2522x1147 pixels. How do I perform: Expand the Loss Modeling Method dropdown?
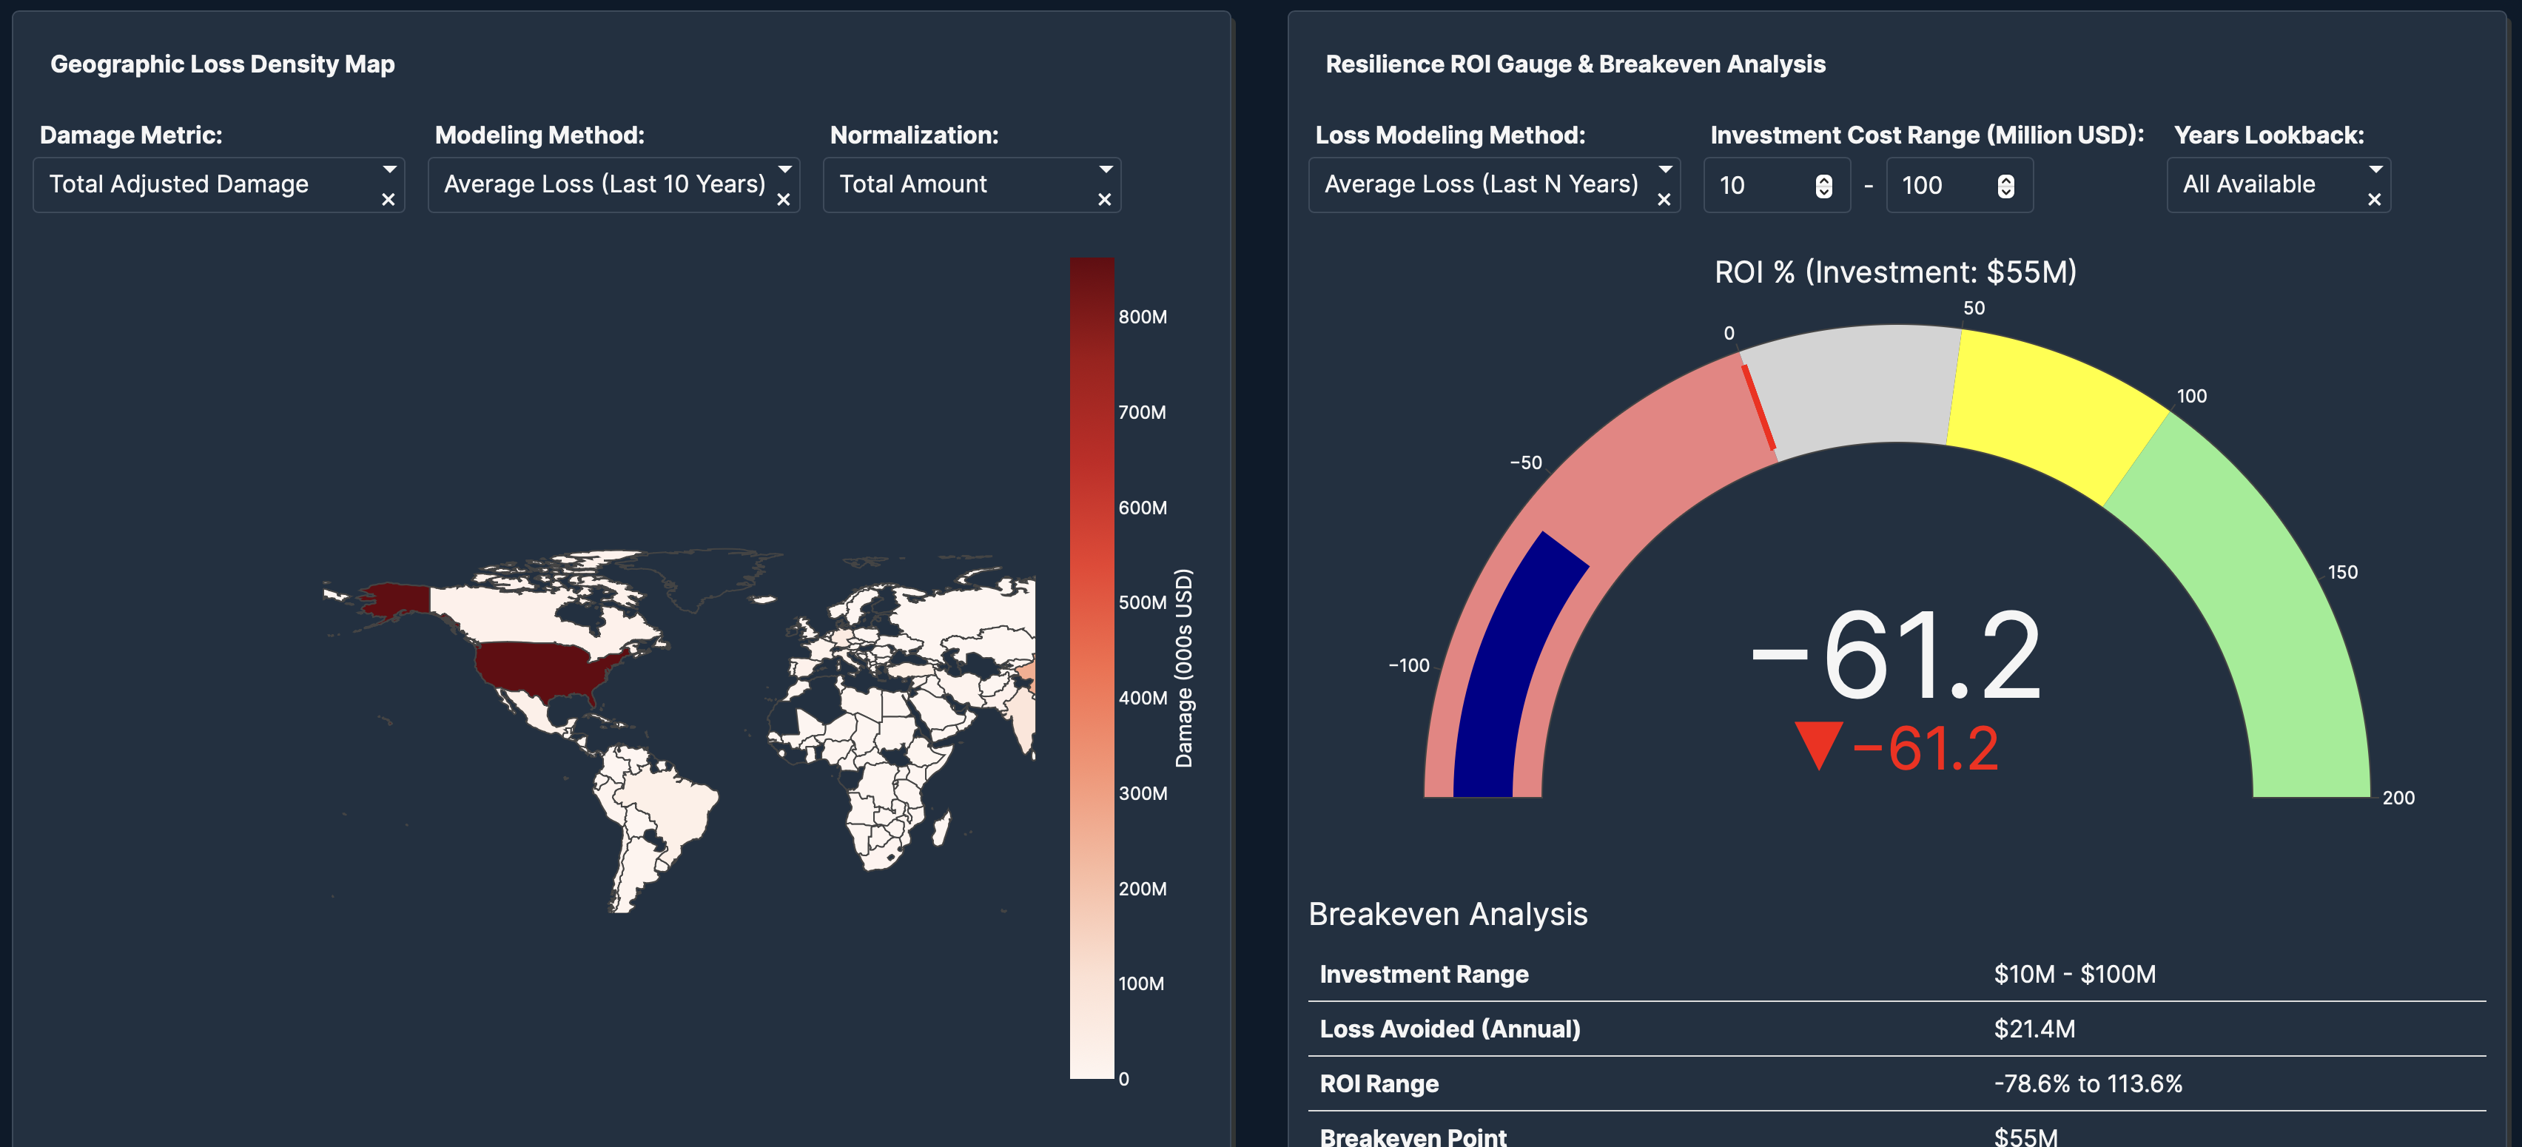1664,170
